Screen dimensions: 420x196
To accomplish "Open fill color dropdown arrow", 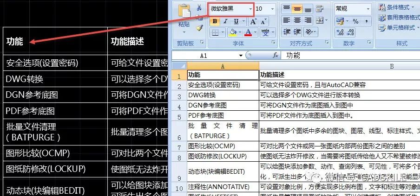I will (x=240, y=32).
